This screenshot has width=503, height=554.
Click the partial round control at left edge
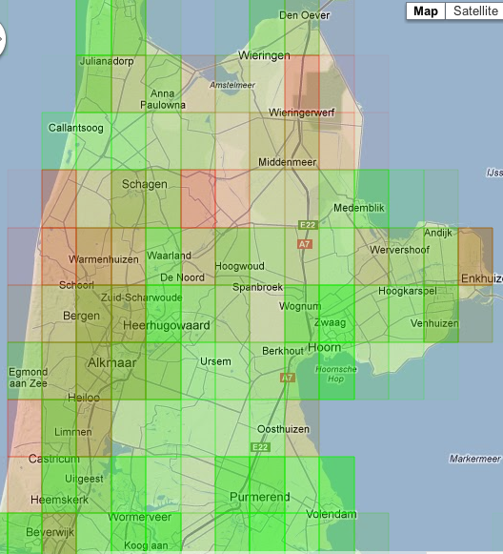pos(2,39)
